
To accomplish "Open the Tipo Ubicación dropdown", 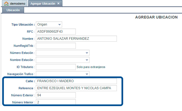I will pos(49,24).
